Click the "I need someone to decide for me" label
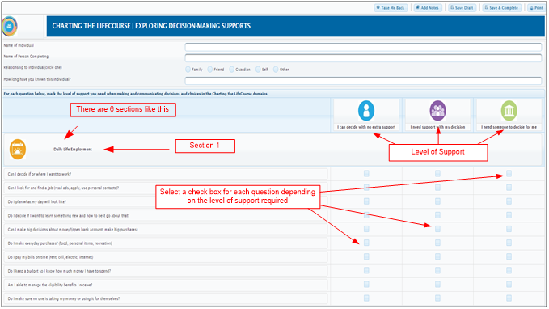 tap(509, 127)
